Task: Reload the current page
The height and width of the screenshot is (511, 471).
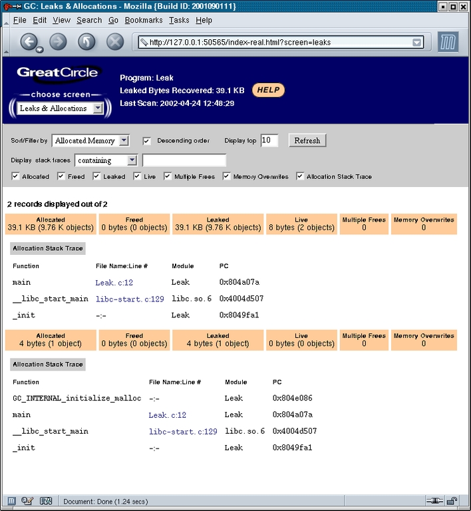Action: [x=86, y=42]
